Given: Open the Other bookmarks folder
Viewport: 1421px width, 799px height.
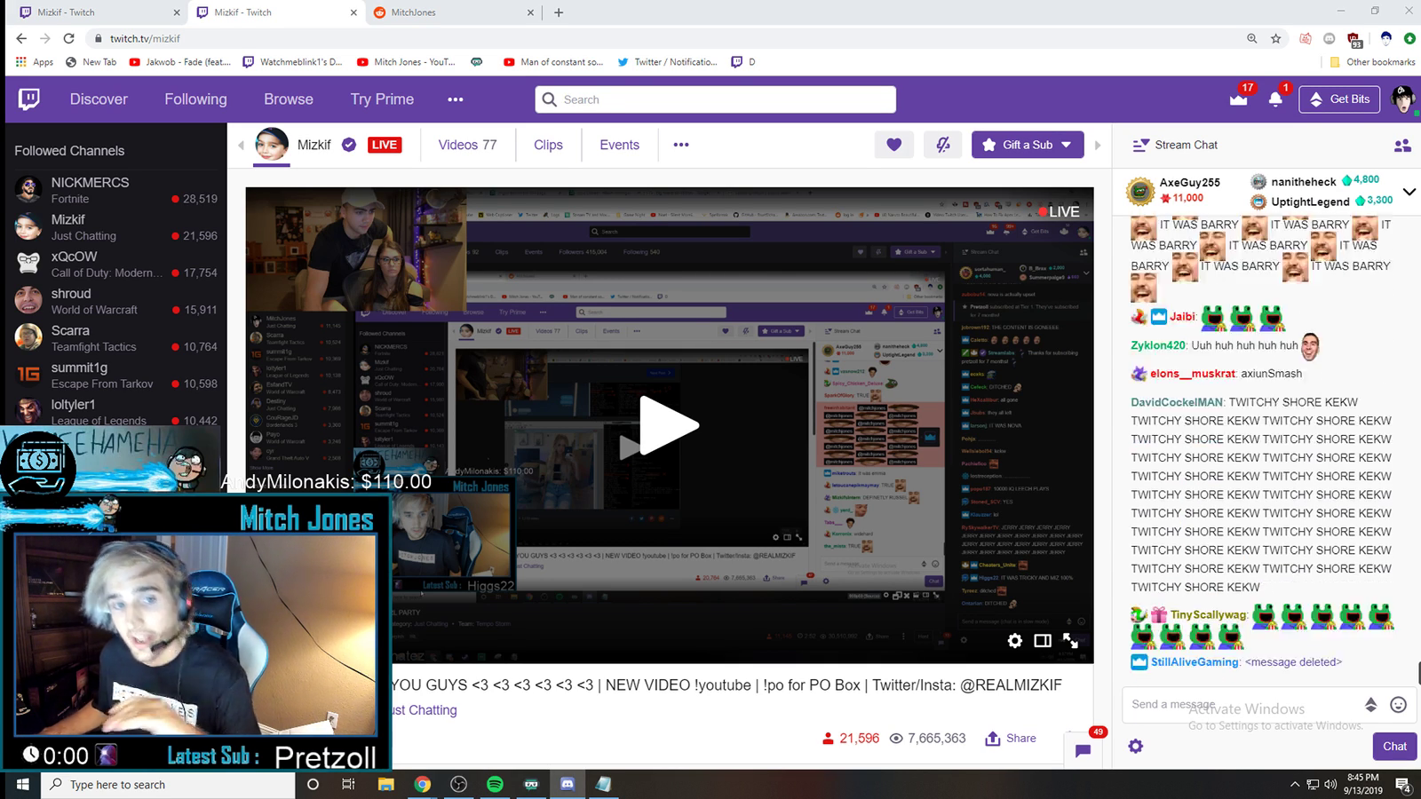Looking at the screenshot, I should [x=1372, y=62].
